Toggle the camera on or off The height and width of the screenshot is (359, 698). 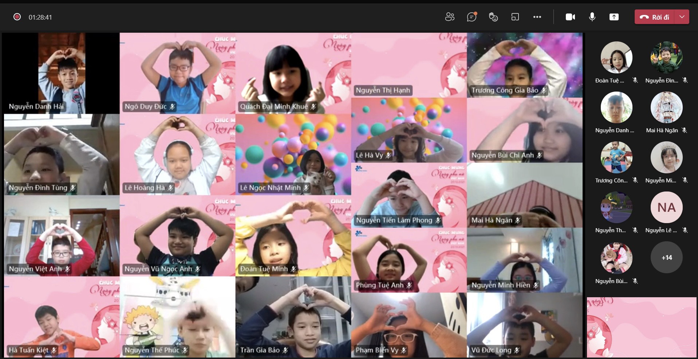tap(570, 17)
